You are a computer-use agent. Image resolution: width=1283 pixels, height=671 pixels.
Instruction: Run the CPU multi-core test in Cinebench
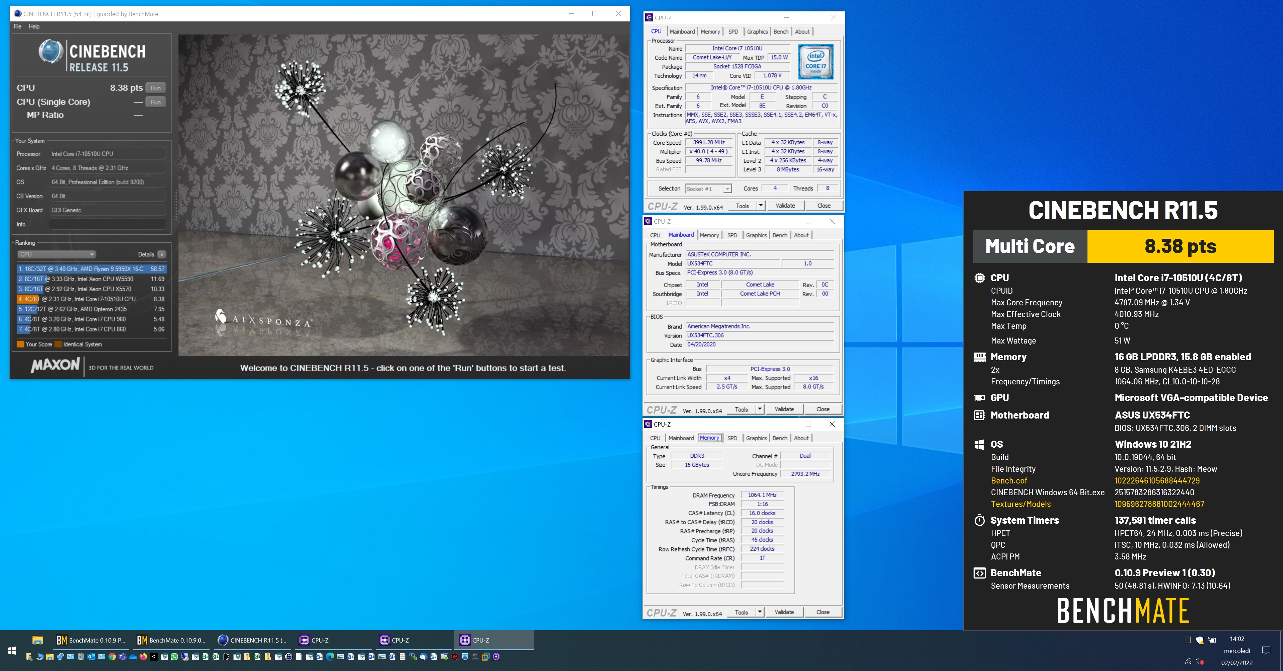[x=155, y=88]
